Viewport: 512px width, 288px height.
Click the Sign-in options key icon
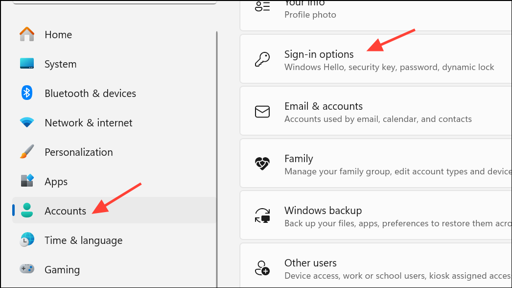point(262,59)
